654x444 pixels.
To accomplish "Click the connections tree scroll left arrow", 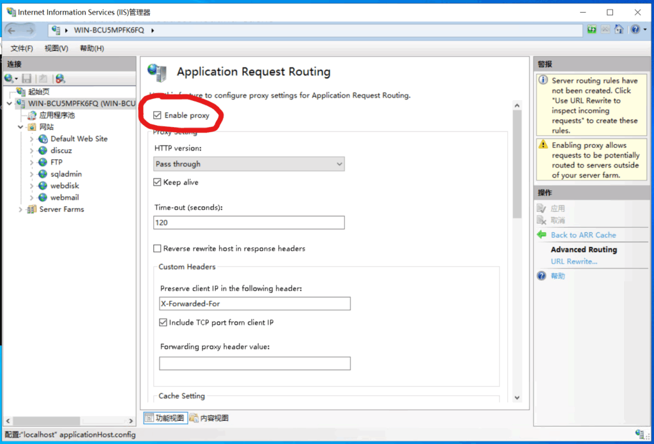I will tap(8, 420).
